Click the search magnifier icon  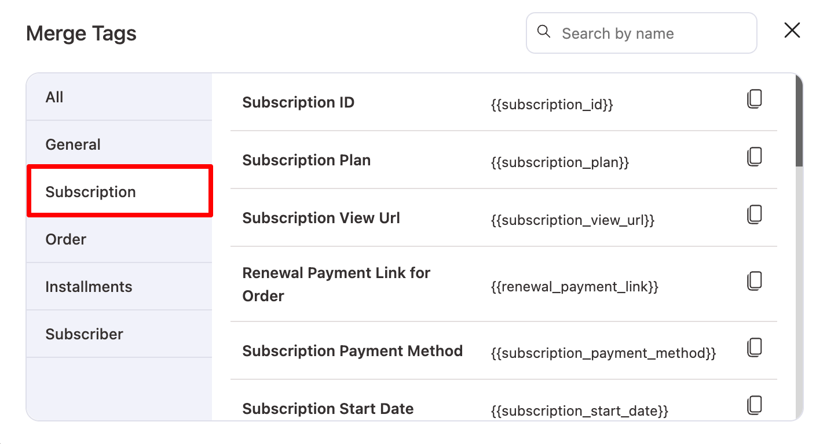(543, 32)
